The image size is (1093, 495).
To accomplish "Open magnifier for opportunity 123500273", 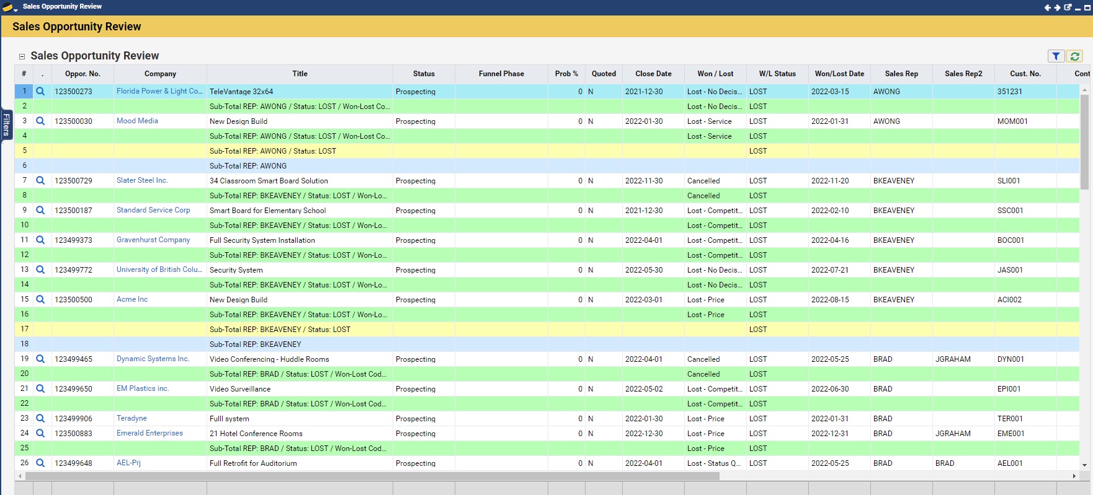I will pos(40,92).
